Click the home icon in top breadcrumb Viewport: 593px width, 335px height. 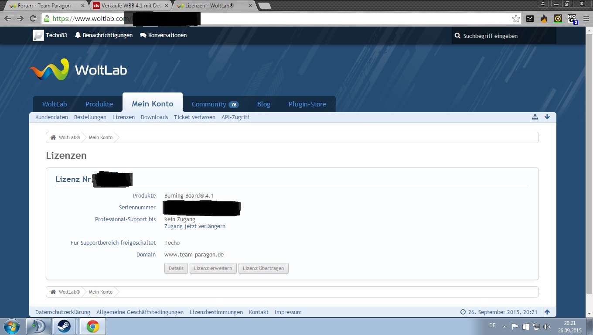click(53, 137)
